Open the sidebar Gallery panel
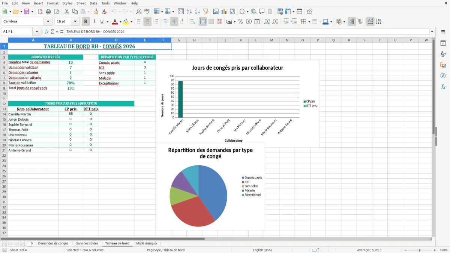The width and height of the screenshot is (450, 253). [443, 65]
